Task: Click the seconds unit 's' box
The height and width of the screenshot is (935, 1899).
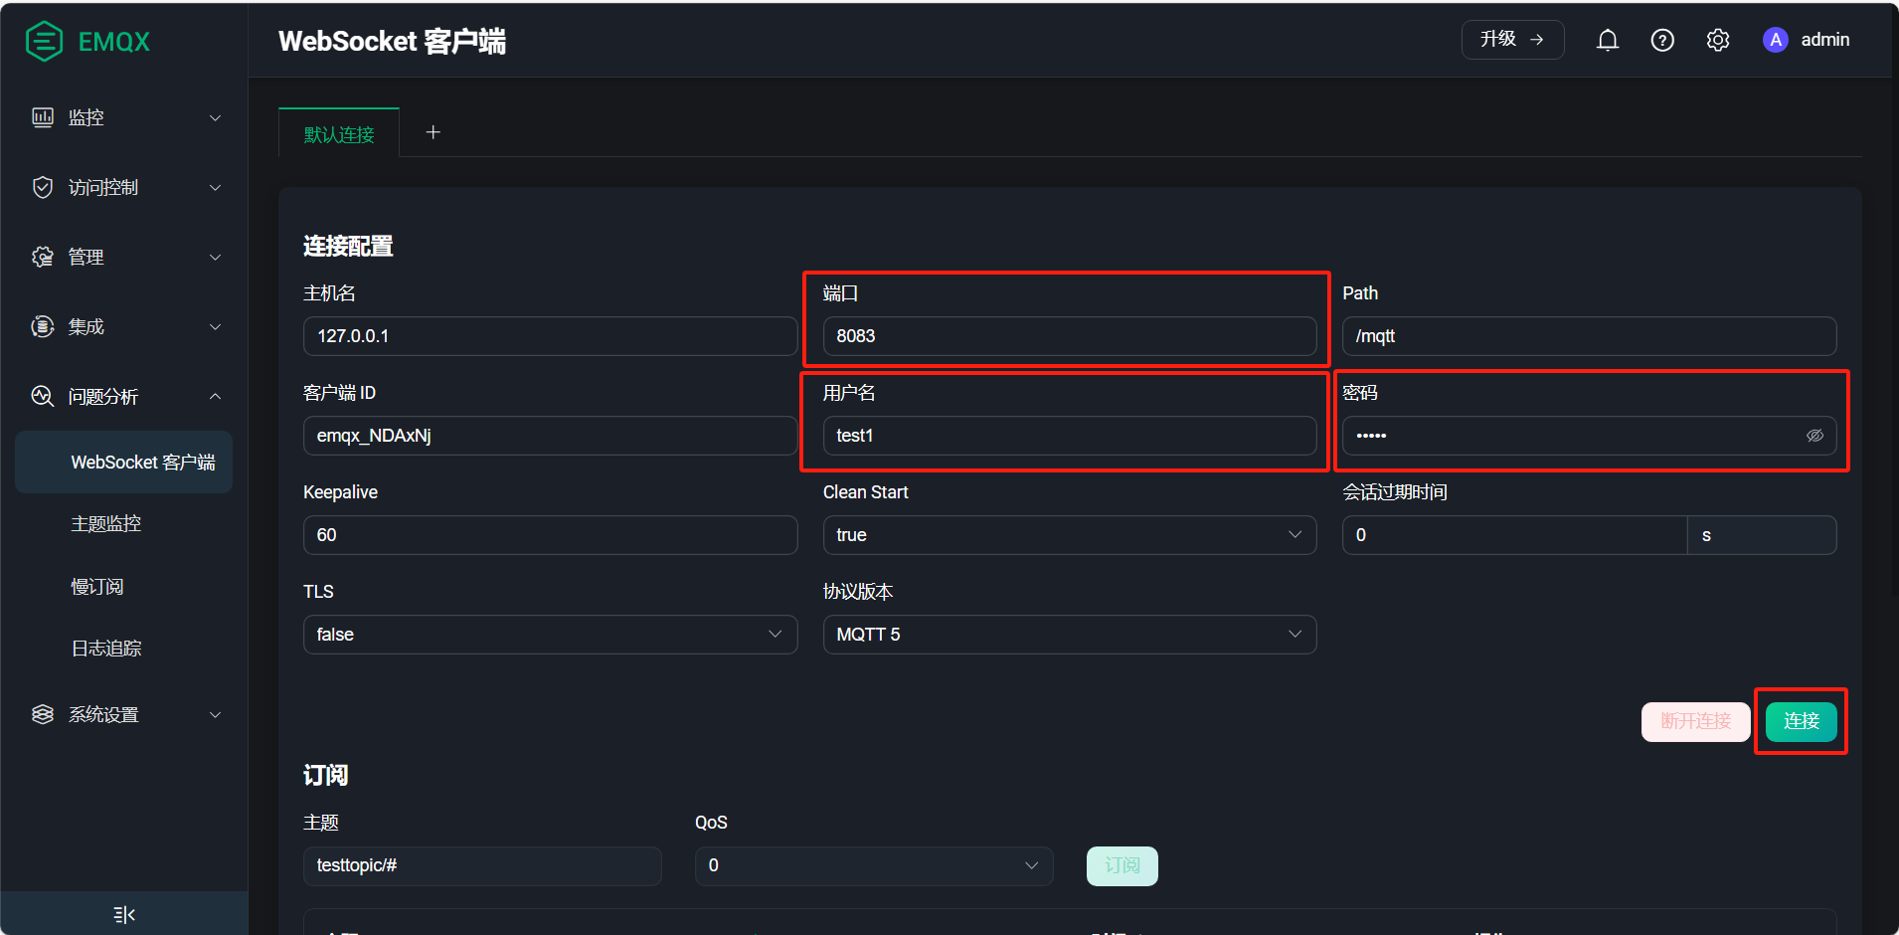Action: click(x=1762, y=535)
